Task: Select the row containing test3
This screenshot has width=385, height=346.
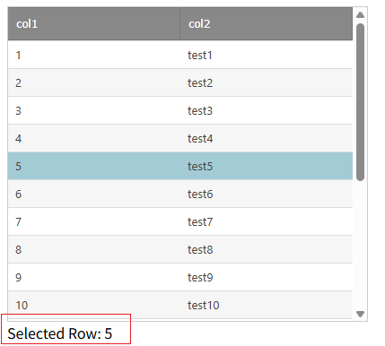Action: click(x=180, y=110)
